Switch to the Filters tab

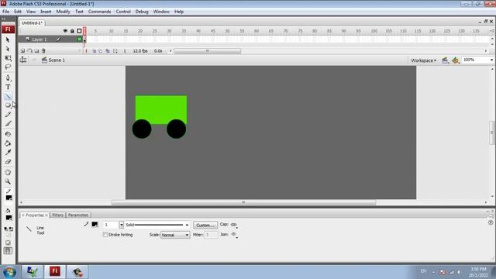57,215
